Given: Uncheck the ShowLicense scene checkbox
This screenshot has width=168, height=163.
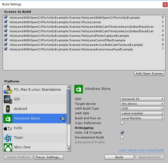Looking at the screenshot, I should tap(6, 22).
